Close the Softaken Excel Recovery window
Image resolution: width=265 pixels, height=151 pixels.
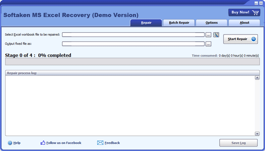[x=261, y=3]
